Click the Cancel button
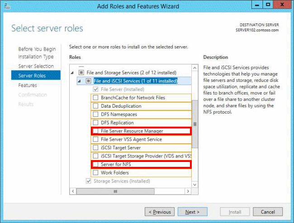The width and height of the screenshot is (294, 223). pos(268,212)
